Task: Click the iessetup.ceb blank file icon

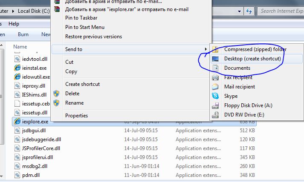Action: (17, 104)
